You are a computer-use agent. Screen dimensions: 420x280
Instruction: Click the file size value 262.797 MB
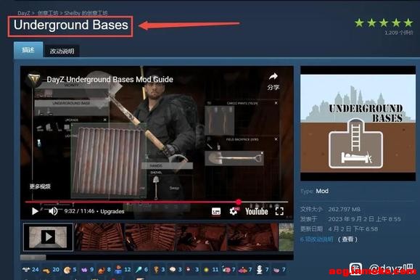tap(344, 209)
